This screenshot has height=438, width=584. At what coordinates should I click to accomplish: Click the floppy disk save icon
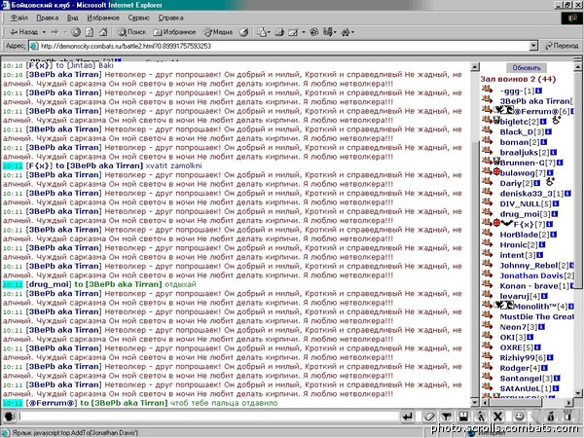point(463,417)
